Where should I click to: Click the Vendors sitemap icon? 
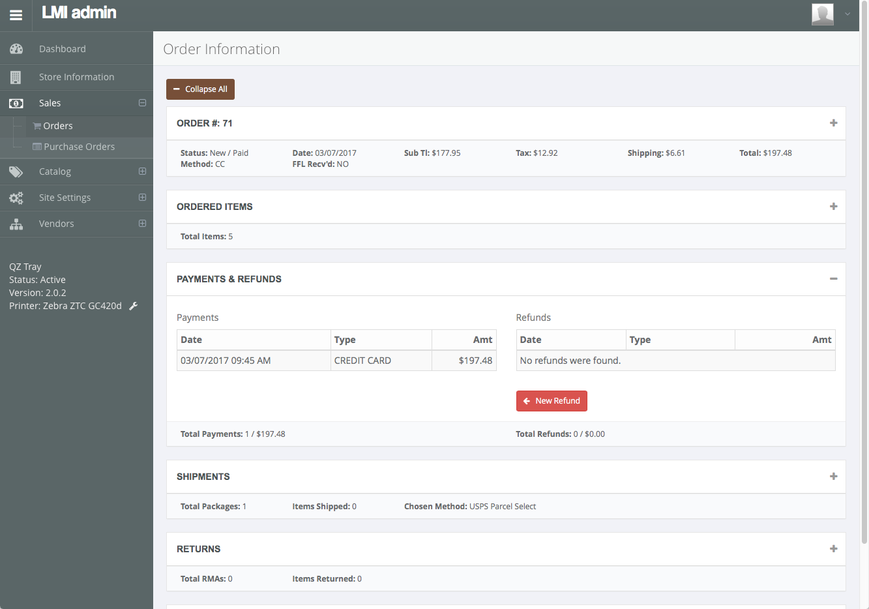pyautogui.click(x=16, y=224)
